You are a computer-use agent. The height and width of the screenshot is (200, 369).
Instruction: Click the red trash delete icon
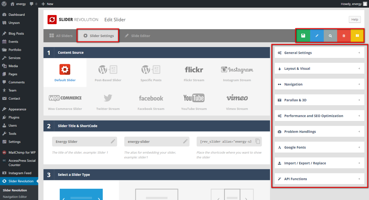(344, 36)
